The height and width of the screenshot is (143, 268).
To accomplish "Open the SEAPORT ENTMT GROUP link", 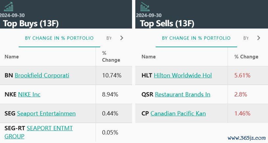I will tap(39, 132).
